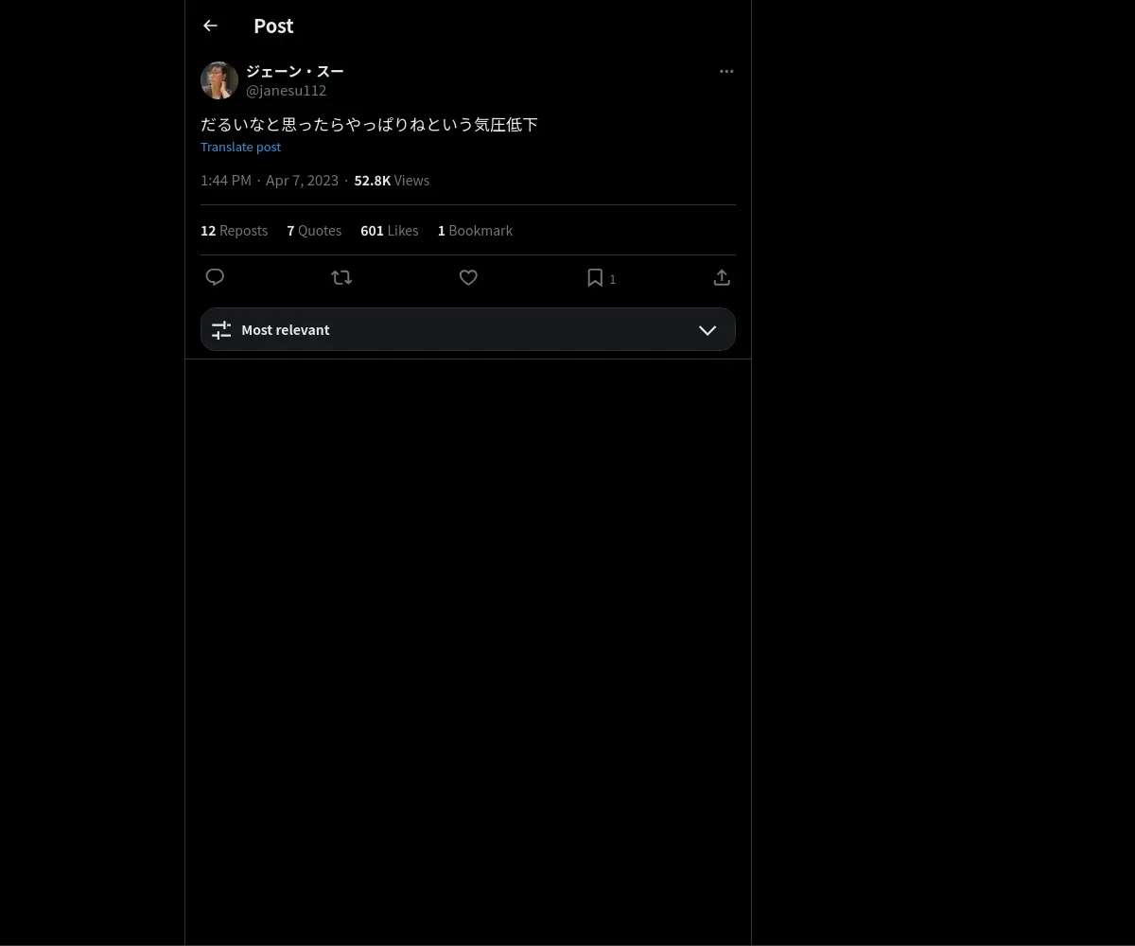Click Translate post link
1135x946 pixels.
pyautogui.click(x=240, y=147)
